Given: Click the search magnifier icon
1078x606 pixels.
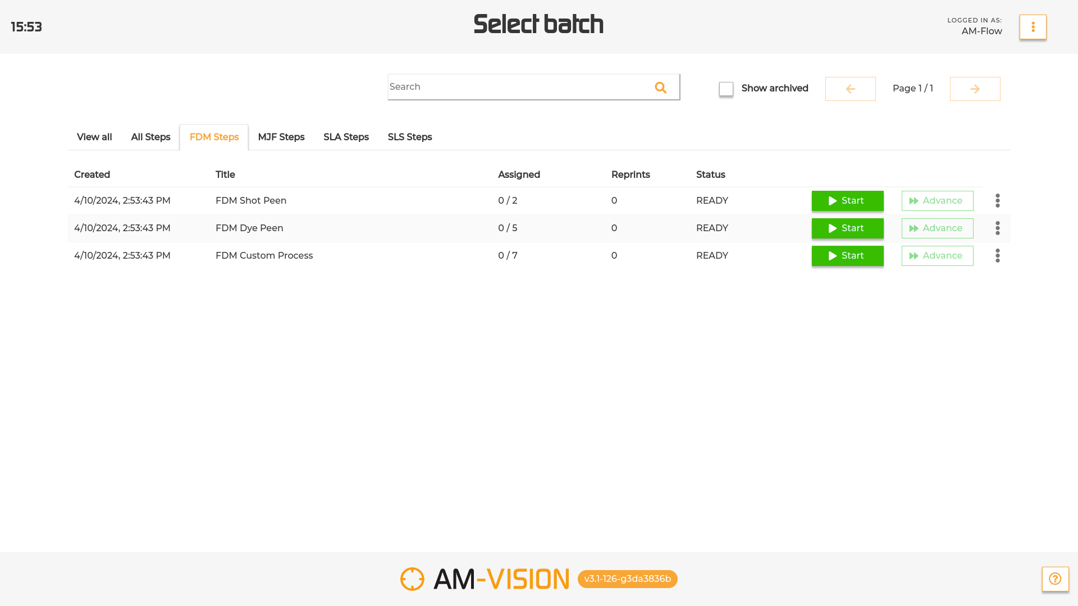Looking at the screenshot, I should coord(660,88).
